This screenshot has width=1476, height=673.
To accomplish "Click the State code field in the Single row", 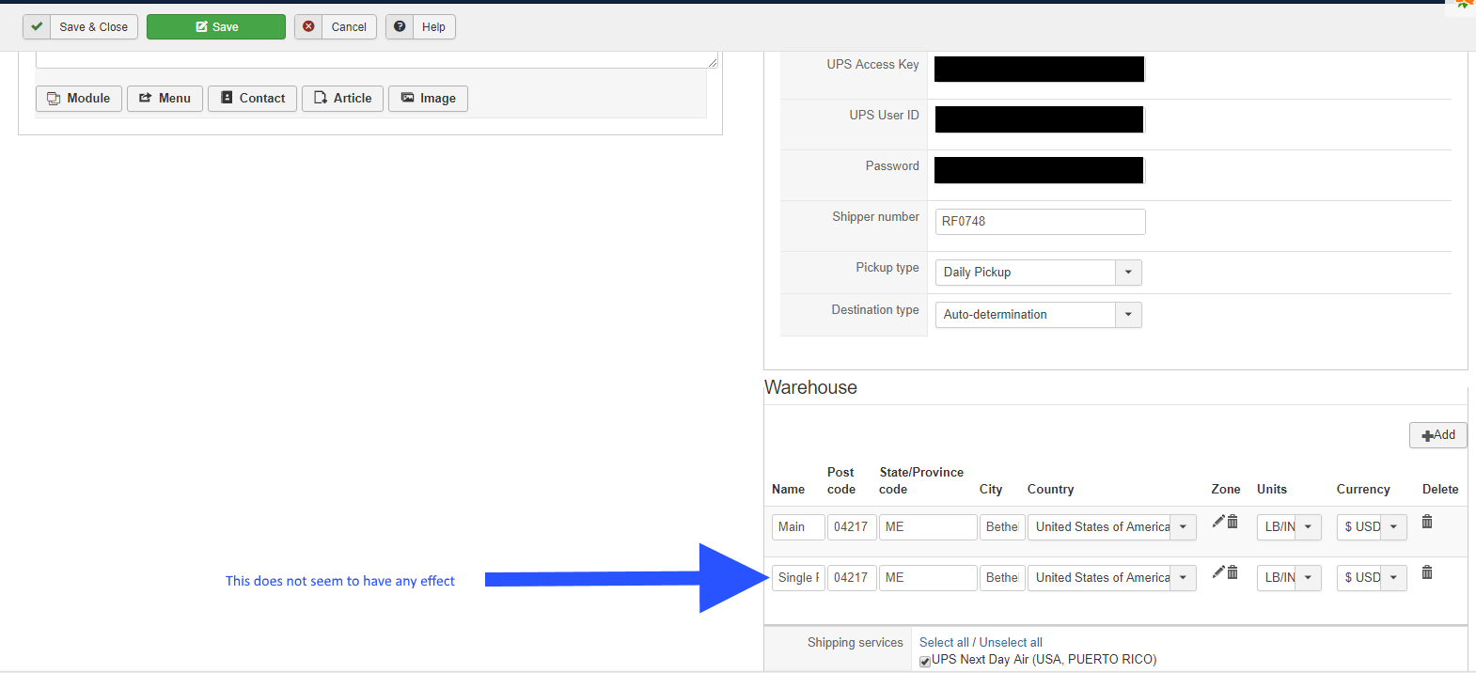I will (928, 578).
